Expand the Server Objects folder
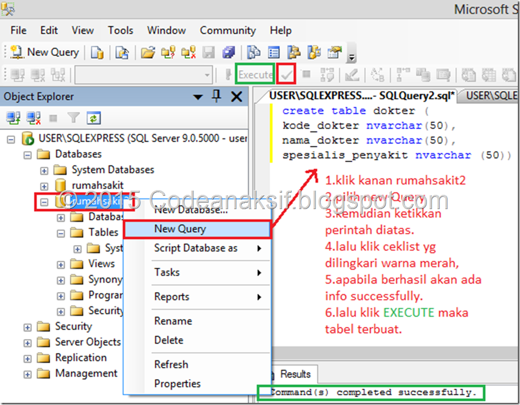 click(x=27, y=343)
